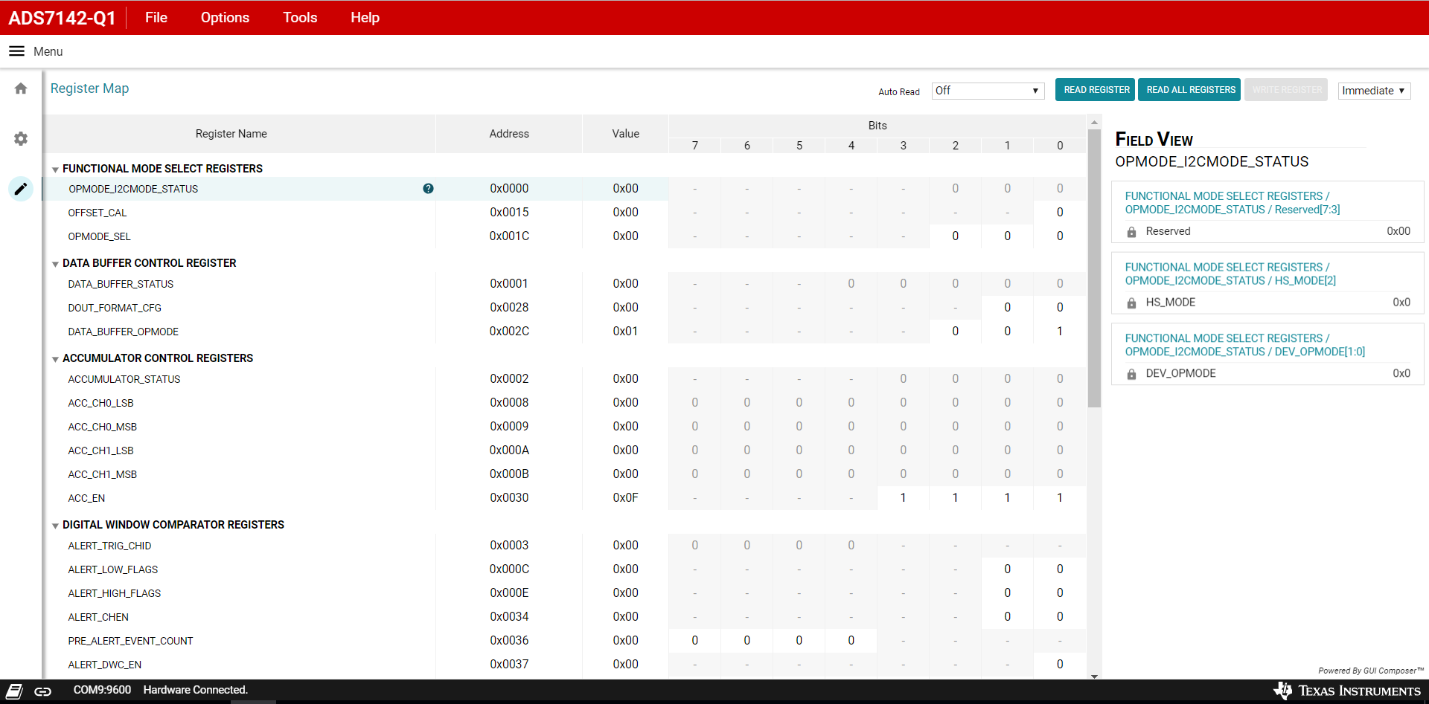Toggle bit 0 of ALERT_HIGH_FLAGS
Viewport: 1429px width, 704px height.
coord(1060,593)
